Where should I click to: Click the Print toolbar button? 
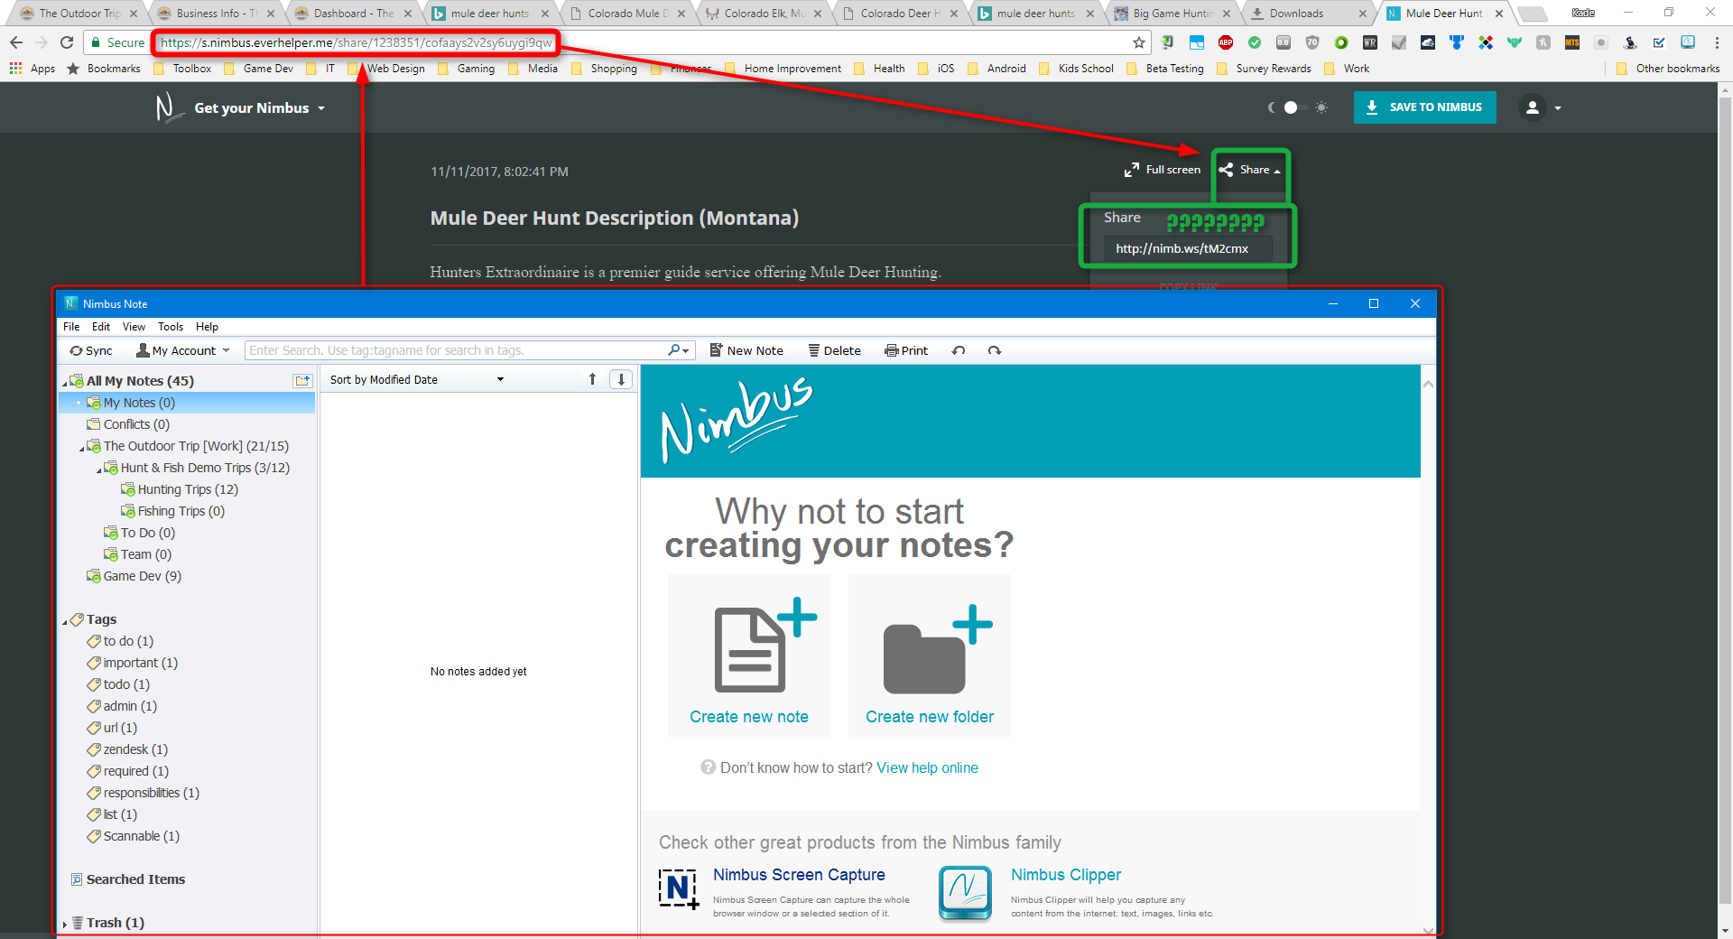[906, 350]
